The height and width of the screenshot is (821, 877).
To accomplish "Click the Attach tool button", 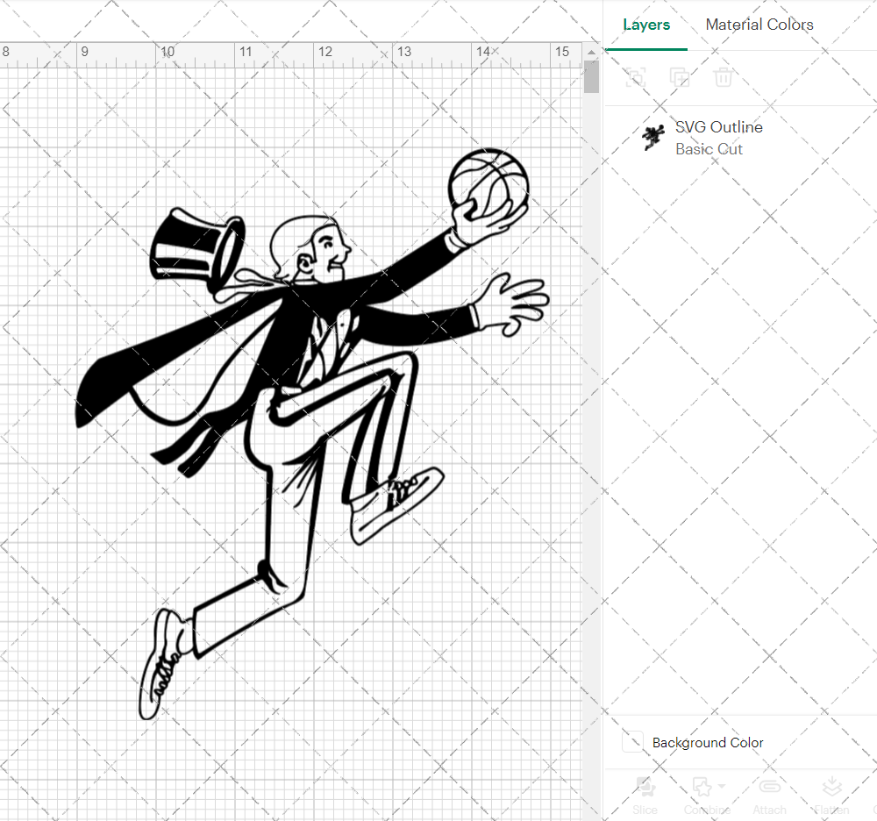I will (770, 796).
